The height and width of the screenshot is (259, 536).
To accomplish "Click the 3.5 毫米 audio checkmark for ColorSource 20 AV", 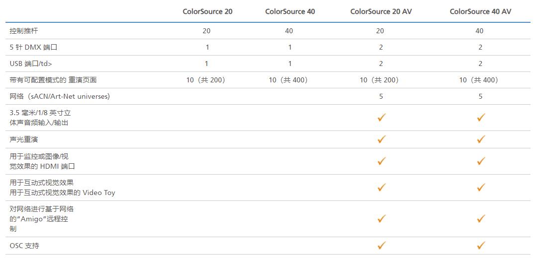I will point(381,118).
